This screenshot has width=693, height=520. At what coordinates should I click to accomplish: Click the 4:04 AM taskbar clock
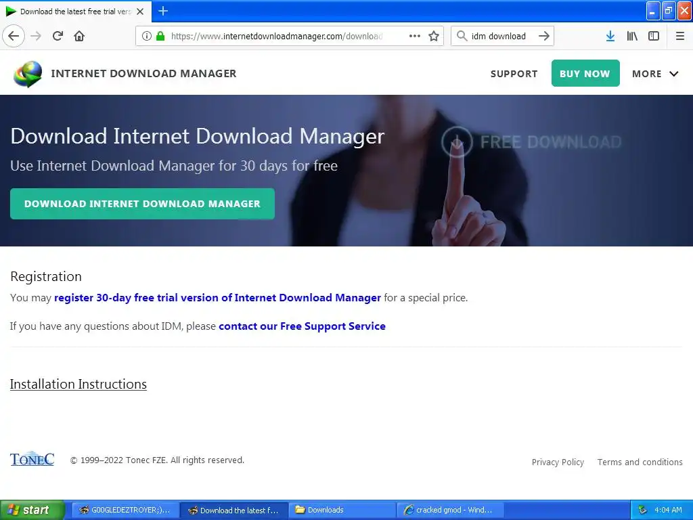668,510
